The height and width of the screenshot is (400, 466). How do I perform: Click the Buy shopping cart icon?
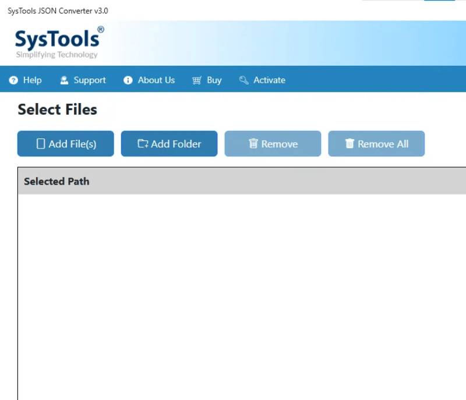pos(197,80)
